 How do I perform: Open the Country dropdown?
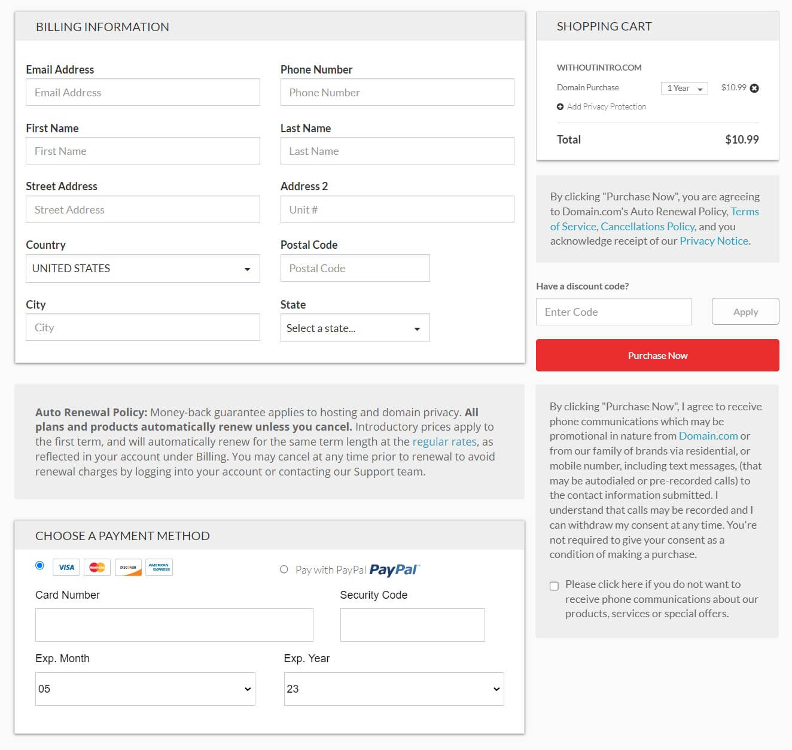click(x=142, y=269)
